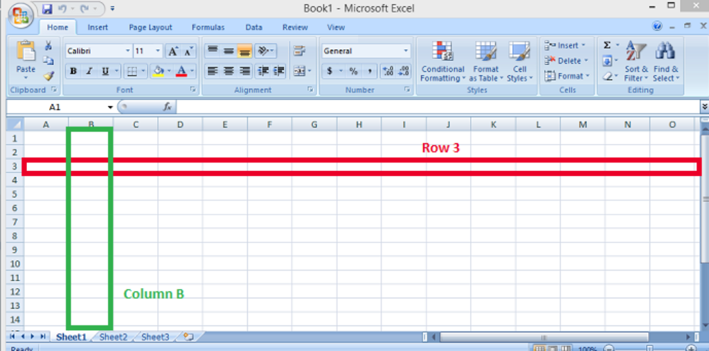709x351 pixels.
Task: Toggle Italic formatting
Action: pyautogui.click(x=89, y=71)
